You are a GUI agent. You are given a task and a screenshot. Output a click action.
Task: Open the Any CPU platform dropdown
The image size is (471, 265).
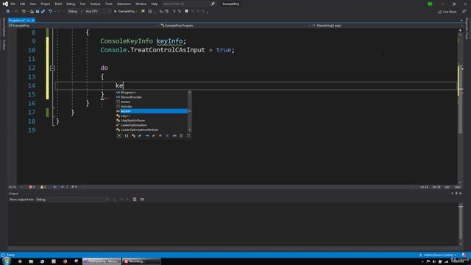(x=98, y=12)
